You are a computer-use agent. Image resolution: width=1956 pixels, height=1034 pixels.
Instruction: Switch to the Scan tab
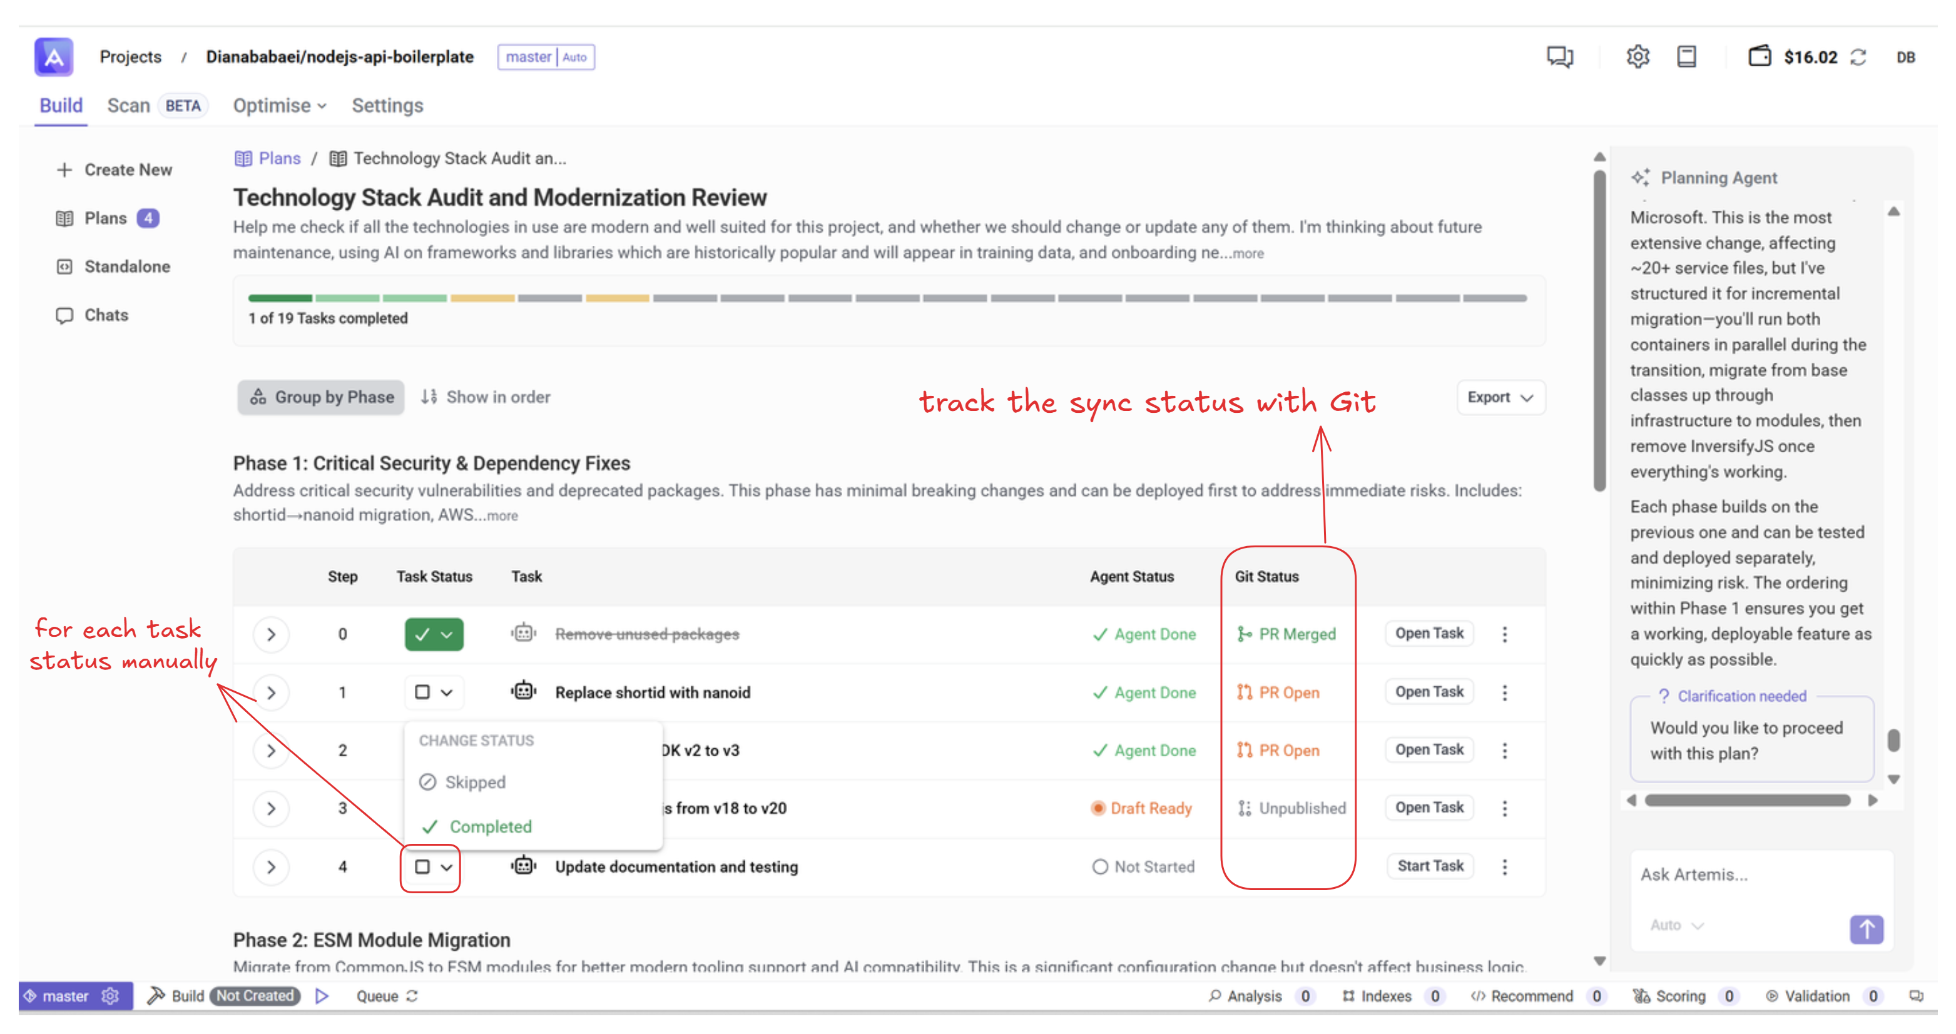tap(128, 106)
